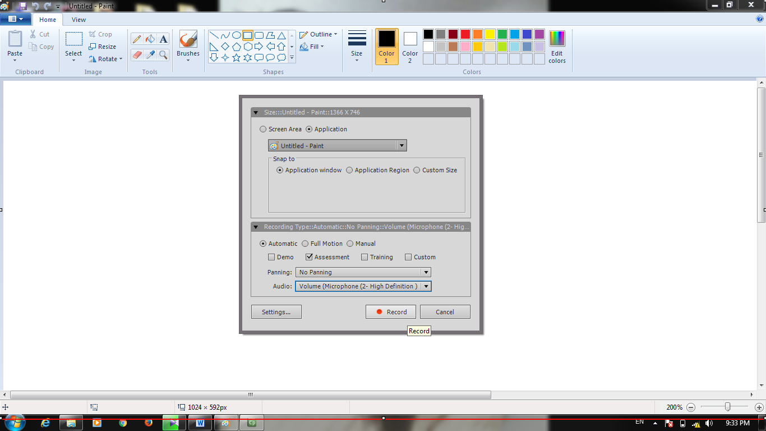Choose the Fill with color bucket tool

150,39
